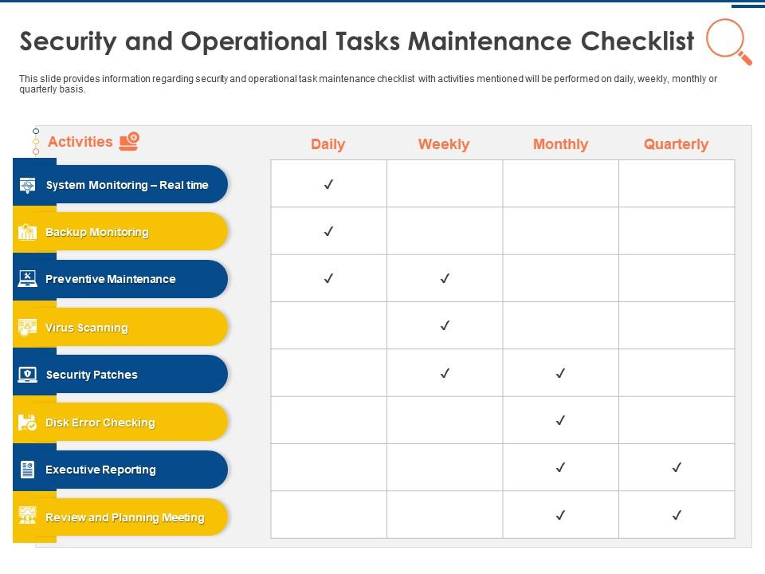Click the Virus Scanning icon
Viewport: 765px width, 574px height.
click(x=27, y=328)
